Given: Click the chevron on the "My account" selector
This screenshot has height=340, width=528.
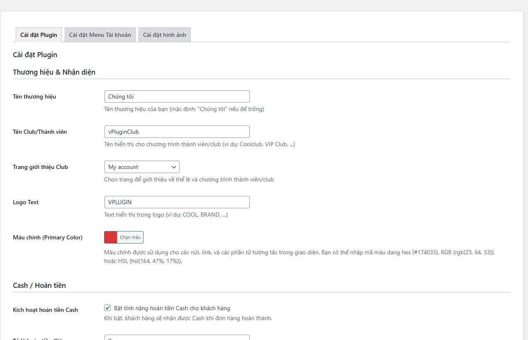Looking at the screenshot, I should tap(174, 167).
